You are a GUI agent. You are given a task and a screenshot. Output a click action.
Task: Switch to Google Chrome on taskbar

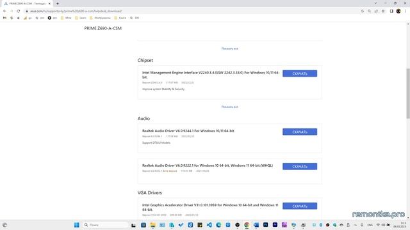click(x=247, y=225)
